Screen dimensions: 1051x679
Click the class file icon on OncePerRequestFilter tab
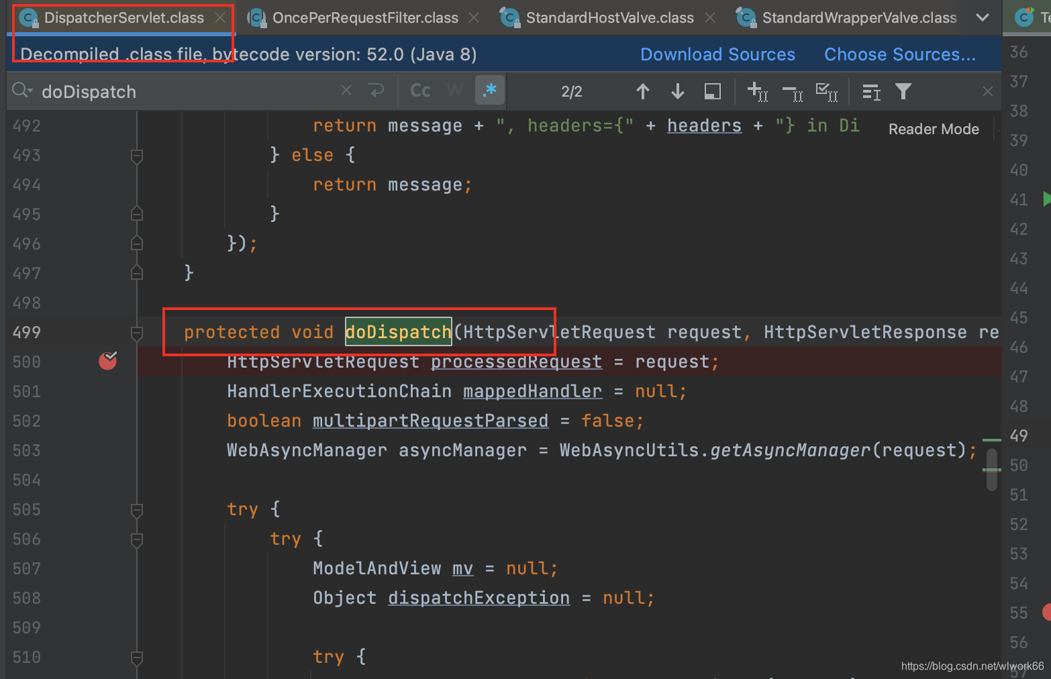pyautogui.click(x=257, y=18)
